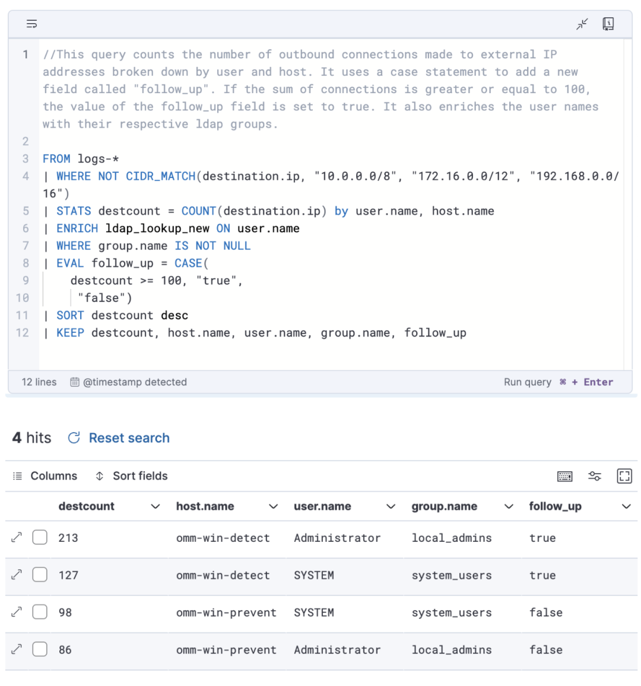
Task: Click SYSTEM in the 127 row
Action: pos(314,575)
